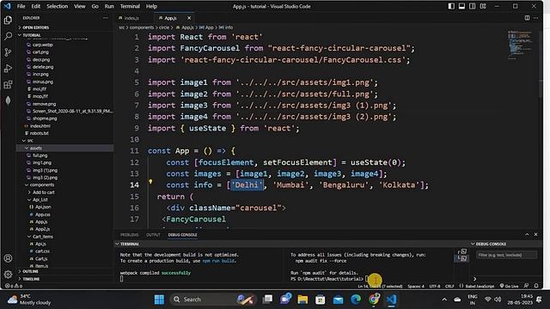Close the App.js editor tab
Image resolution: width=550 pixels, height=309 pixels.
click(189, 18)
